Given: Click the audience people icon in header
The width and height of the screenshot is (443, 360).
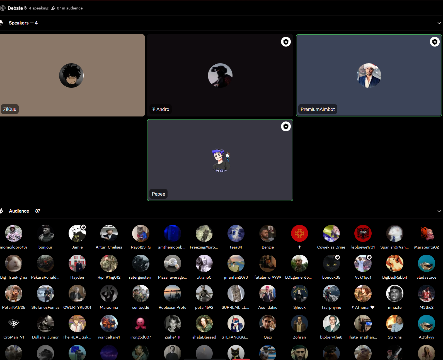Looking at the screenshot, I should 53,8.
